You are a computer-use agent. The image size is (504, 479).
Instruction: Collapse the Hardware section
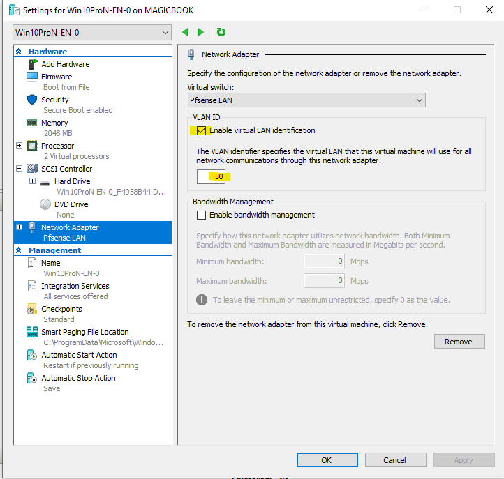click(x=19, y=52)
